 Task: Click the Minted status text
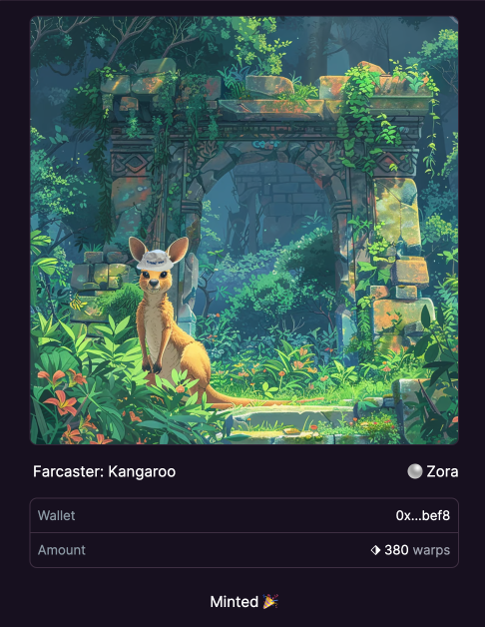pyautogui.click(x=235, y=601)
